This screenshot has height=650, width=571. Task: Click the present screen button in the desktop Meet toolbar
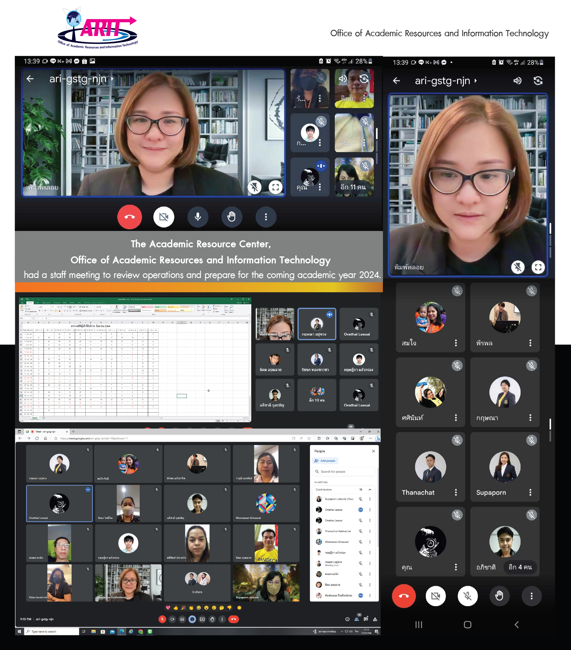click(x=202, y=619)
